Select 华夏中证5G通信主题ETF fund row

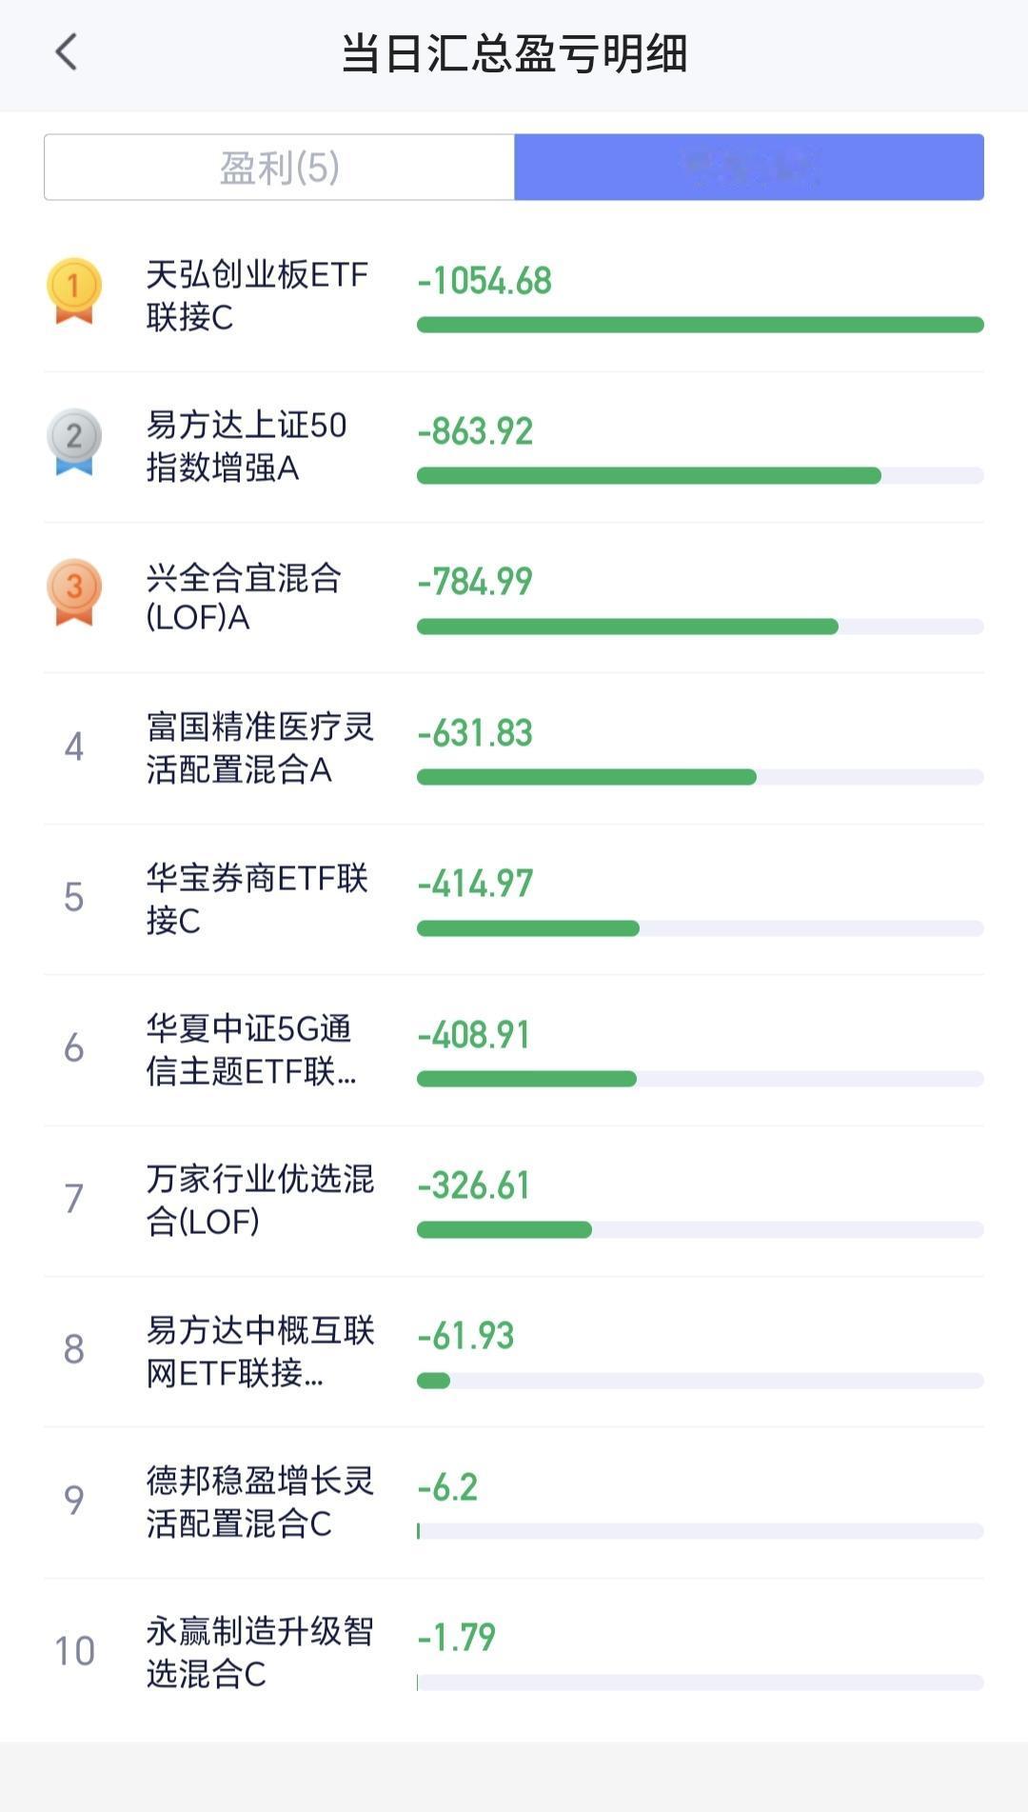[514, 1050]
